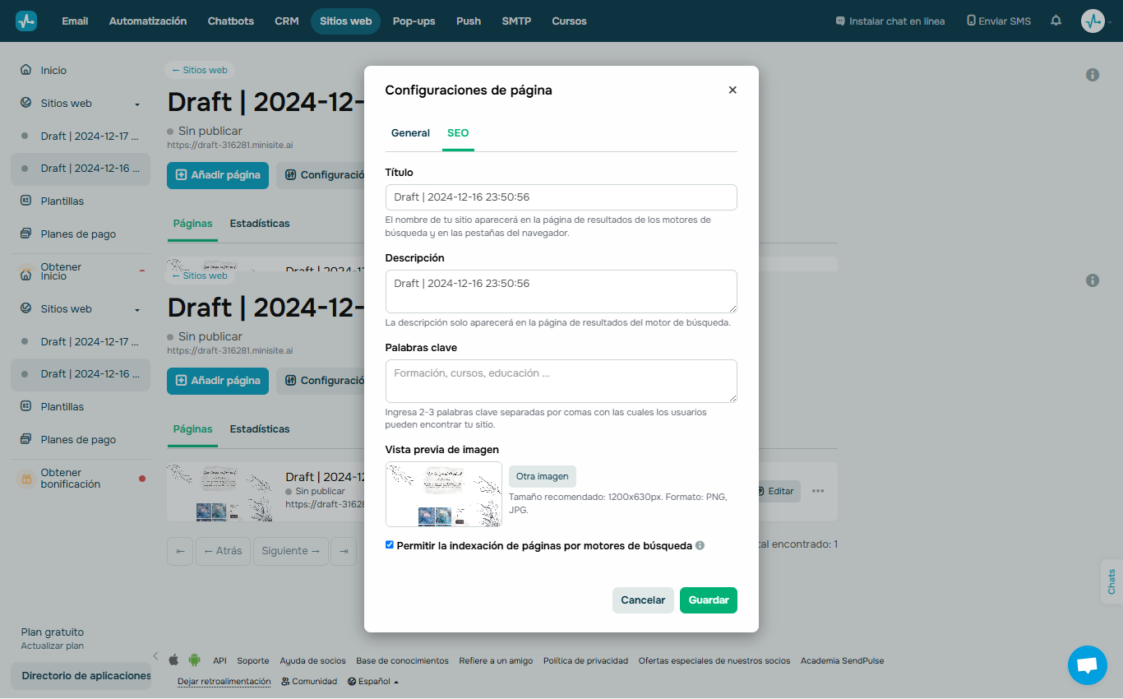Open the three-dot options menu beside Editar
The height and width of the screenshot is (699, 1123).
click(x=818, y=491)
